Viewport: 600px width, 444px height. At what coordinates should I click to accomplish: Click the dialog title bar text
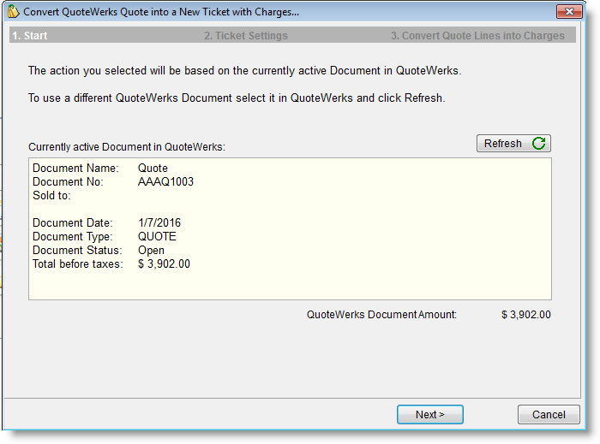coord(160,12)
